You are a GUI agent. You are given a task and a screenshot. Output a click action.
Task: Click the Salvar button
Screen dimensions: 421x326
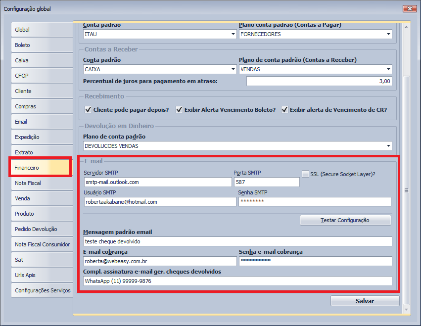[365, 301]
